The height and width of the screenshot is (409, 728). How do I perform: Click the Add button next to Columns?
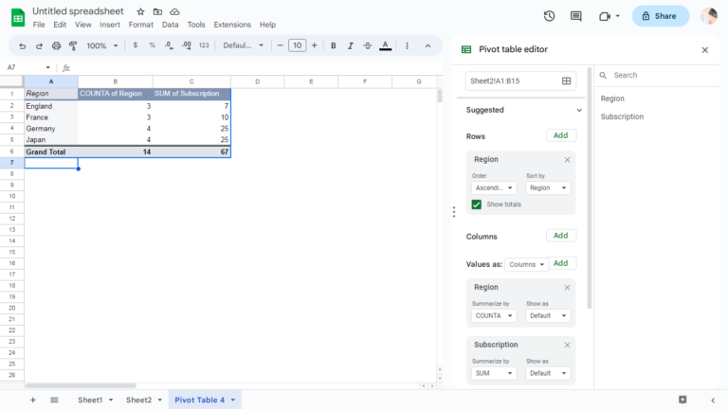tap(560, 236)
